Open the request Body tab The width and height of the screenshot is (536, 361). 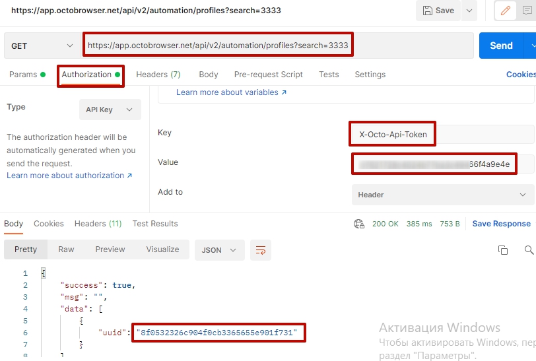208,75
